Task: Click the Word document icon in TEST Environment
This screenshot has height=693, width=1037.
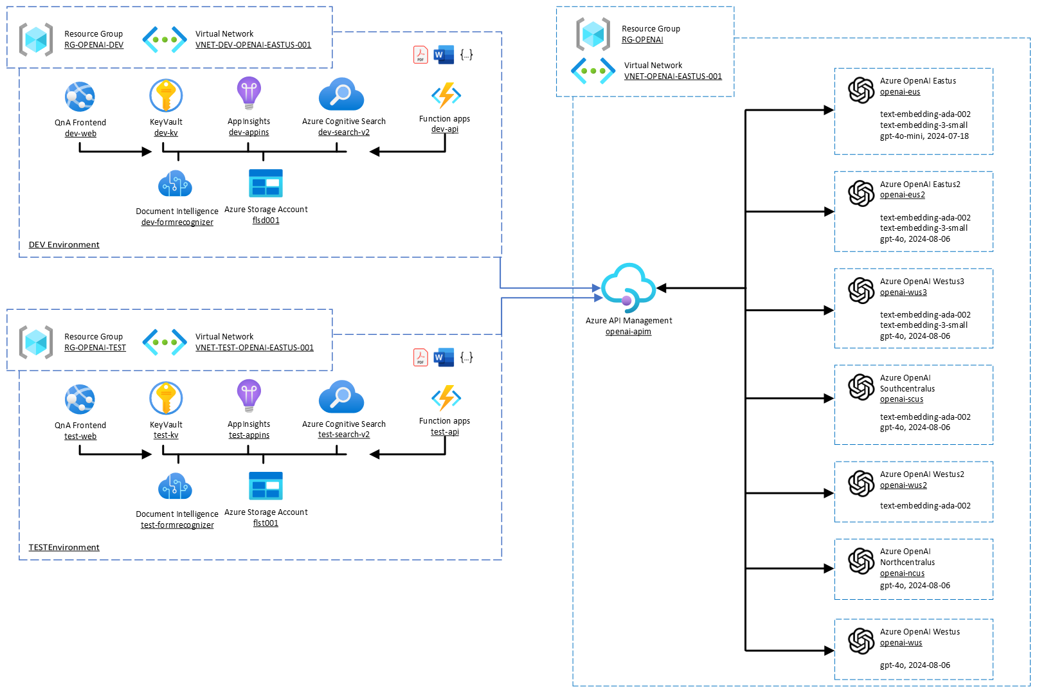Action: pyautogui.click(x=442, y=357)
